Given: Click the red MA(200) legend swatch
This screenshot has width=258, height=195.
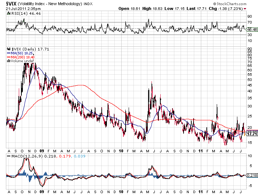Looking at the screenshot, I should 8,57.
